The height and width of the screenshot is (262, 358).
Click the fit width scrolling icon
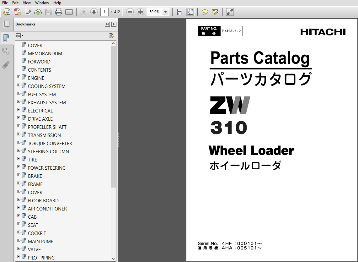click(180, 12)
